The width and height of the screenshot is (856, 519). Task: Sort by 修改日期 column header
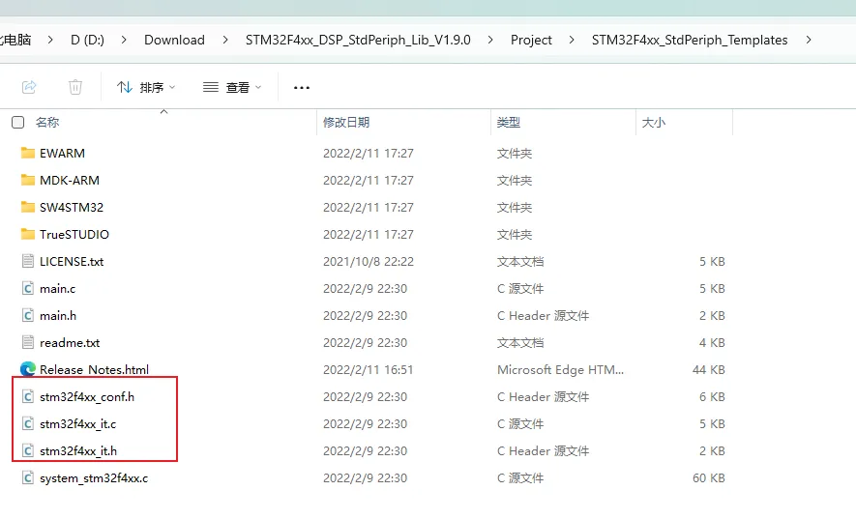click(346, 122)
